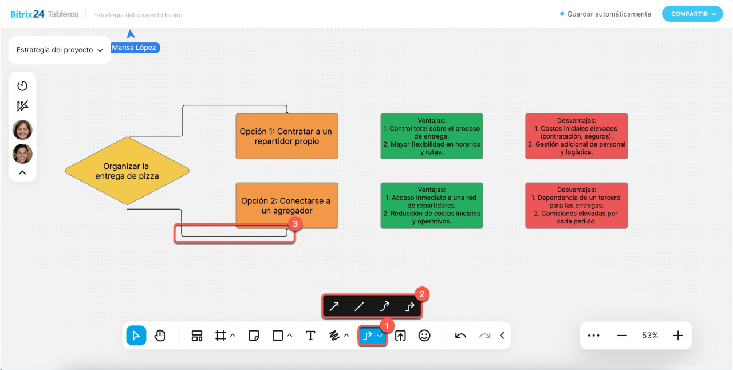Image resolution: width=733 pixels, height=370 pixels.
Task: Expand the frame tool options chevron
Action: 233,336
